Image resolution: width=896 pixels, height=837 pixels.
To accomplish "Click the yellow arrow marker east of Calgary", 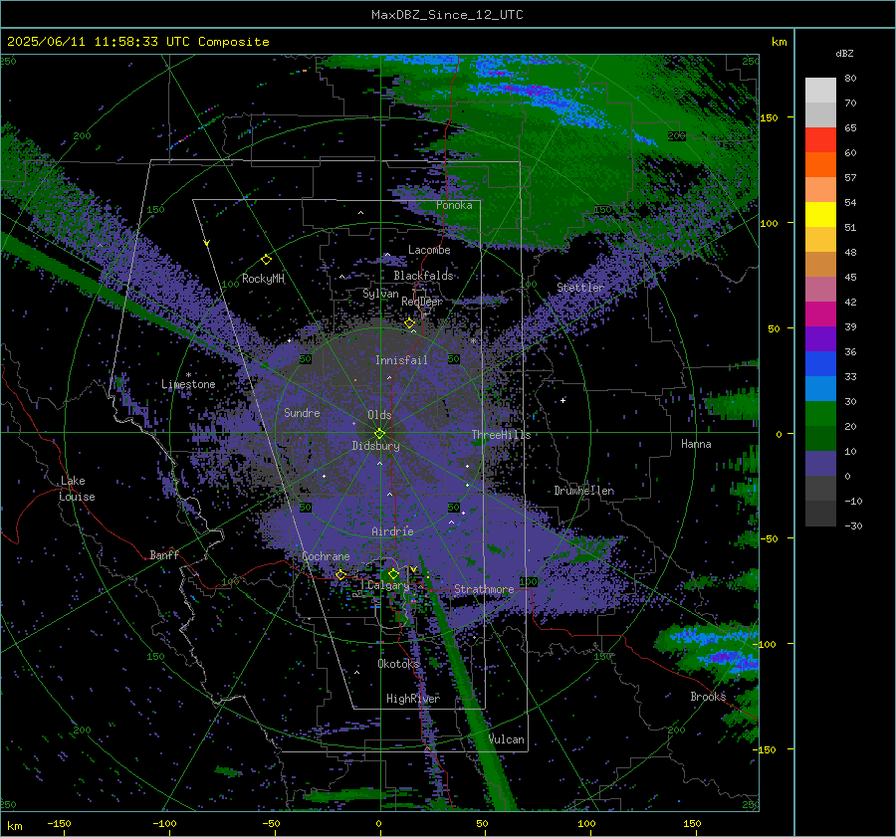I will click(413, 569).
